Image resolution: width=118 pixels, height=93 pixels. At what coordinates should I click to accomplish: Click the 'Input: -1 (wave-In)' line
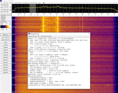coord(51,39)
